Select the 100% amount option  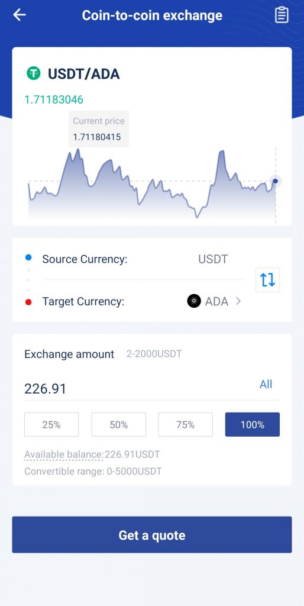click(x=252, y=424)
